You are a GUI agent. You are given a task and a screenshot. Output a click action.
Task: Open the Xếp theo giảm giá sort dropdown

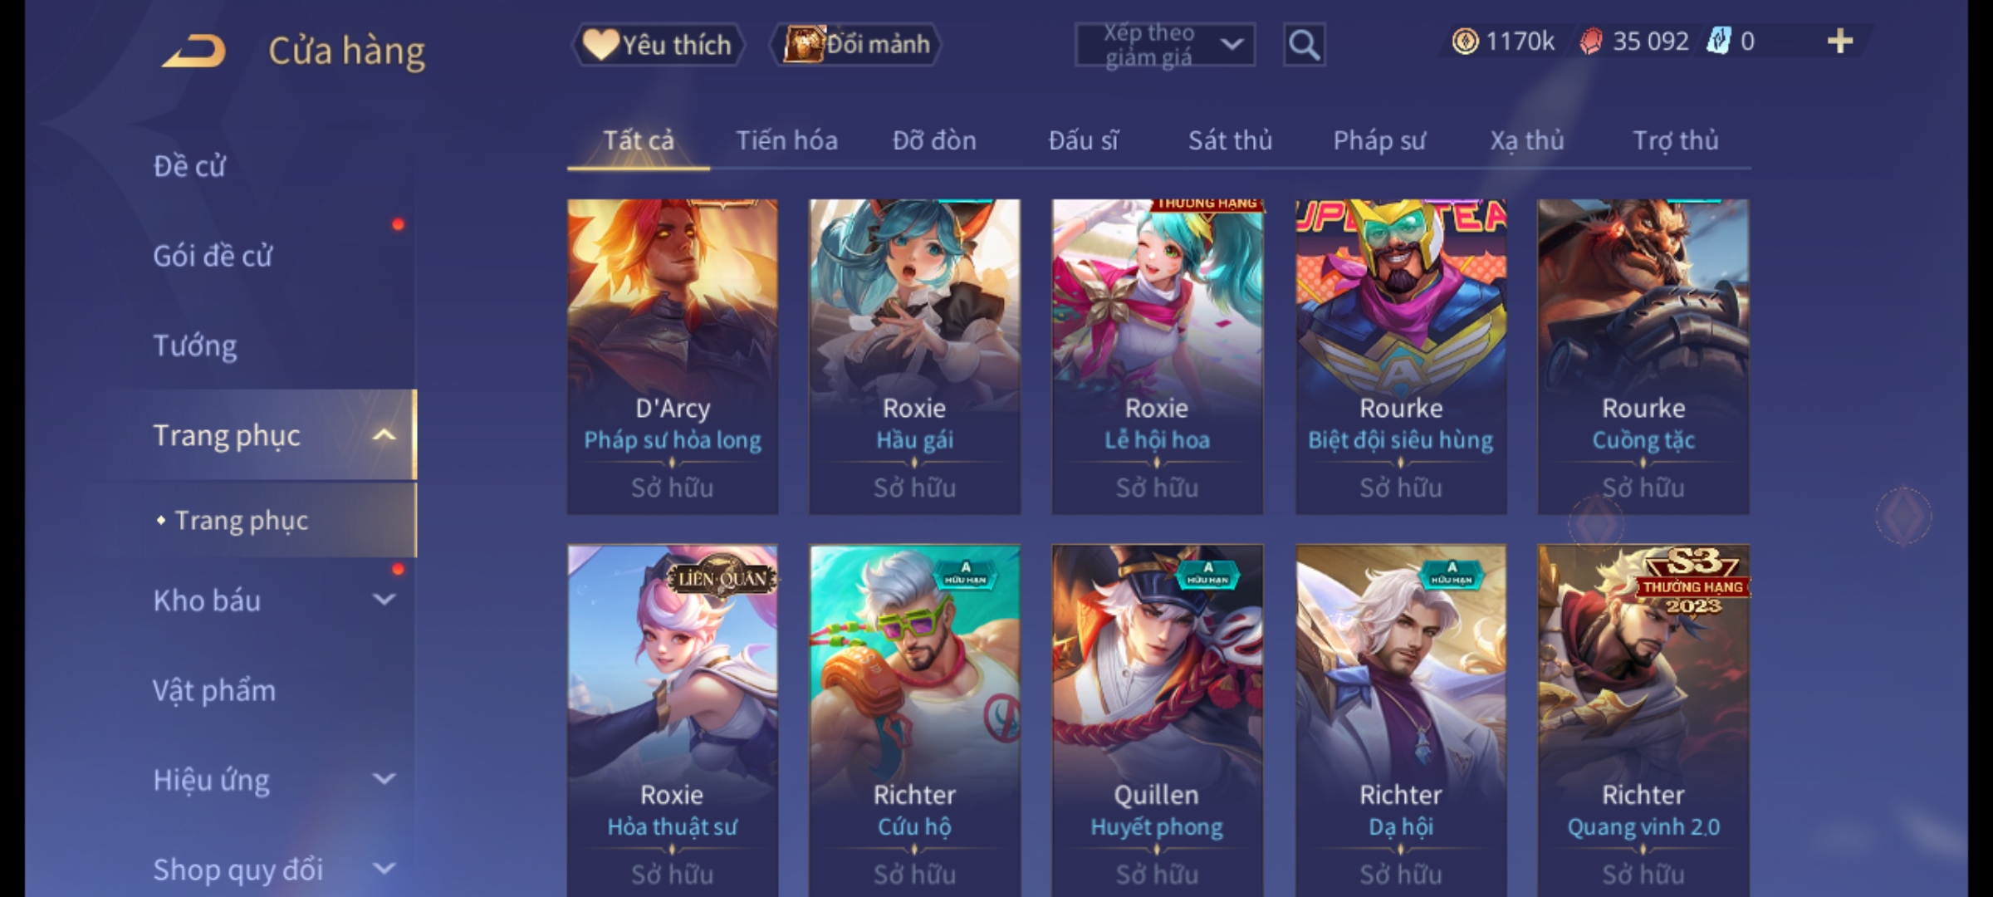click(x=1164, y=45)
